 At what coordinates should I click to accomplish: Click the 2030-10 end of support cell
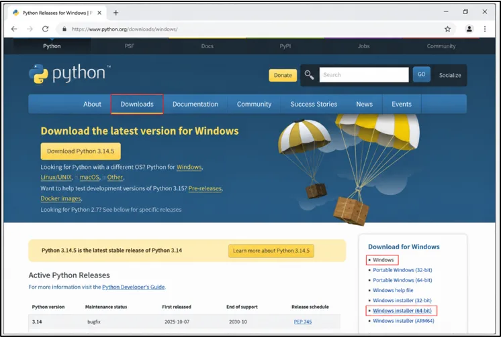(x=238, y=322)
